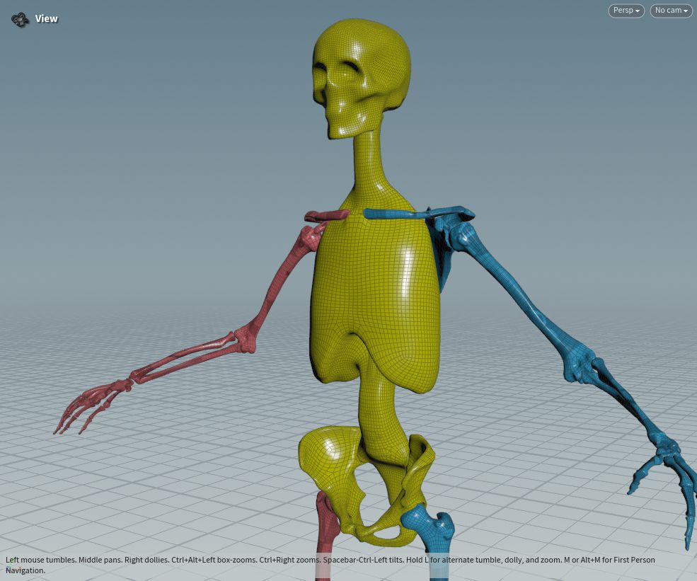Select the red skeletal hand
Screen dimensions: 697x581
click(x=88, y=407)
